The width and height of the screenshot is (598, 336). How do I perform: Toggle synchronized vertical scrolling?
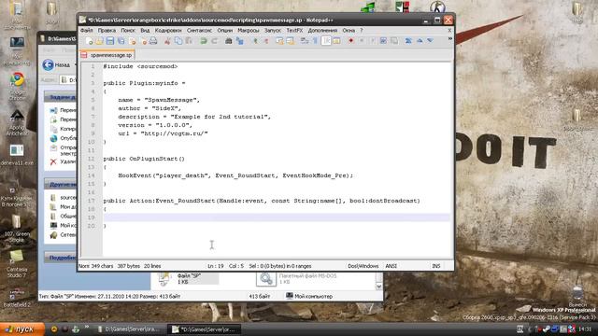(x=279, y=41)
